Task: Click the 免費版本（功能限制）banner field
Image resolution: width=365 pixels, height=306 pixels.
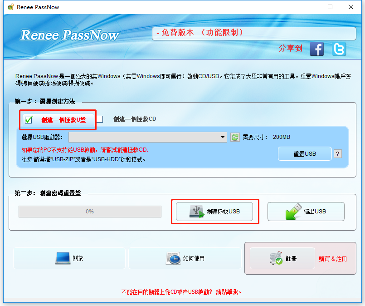Action: [x=254, y=33]
